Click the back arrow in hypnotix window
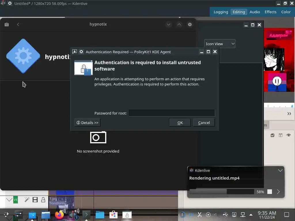The height and width of the screenshot is (221, 295). click(18, 24)
